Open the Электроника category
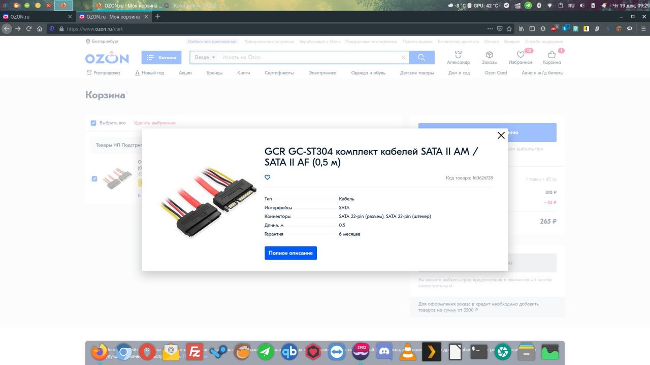The height and width of the screenshot is (365, 650). [x=322, y=73]
